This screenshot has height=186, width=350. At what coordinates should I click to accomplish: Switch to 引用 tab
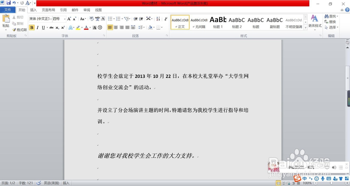pyautogui.click(x=63, y=10)
